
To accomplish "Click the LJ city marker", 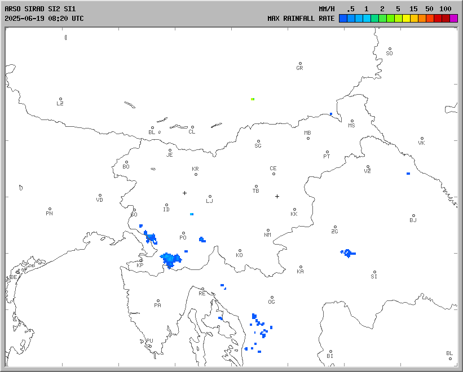I will coord(210,197).
